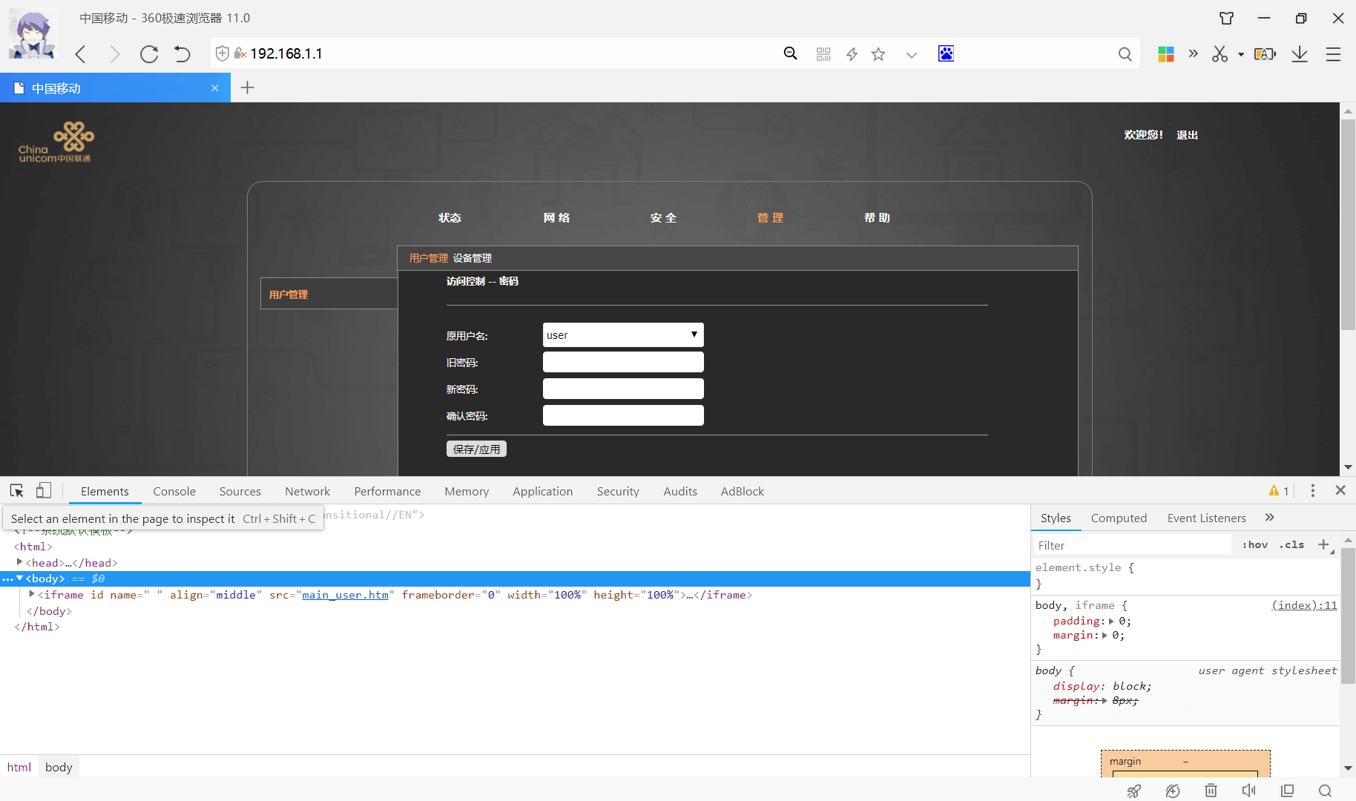Toggle the device toolbar icon in DevTools

pyautogui.click(x=44, y=490)
